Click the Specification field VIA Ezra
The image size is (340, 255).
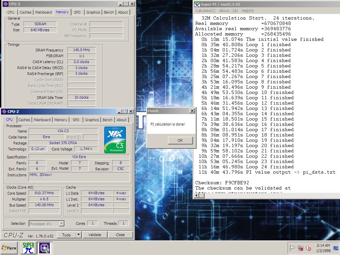pos(79,157)
